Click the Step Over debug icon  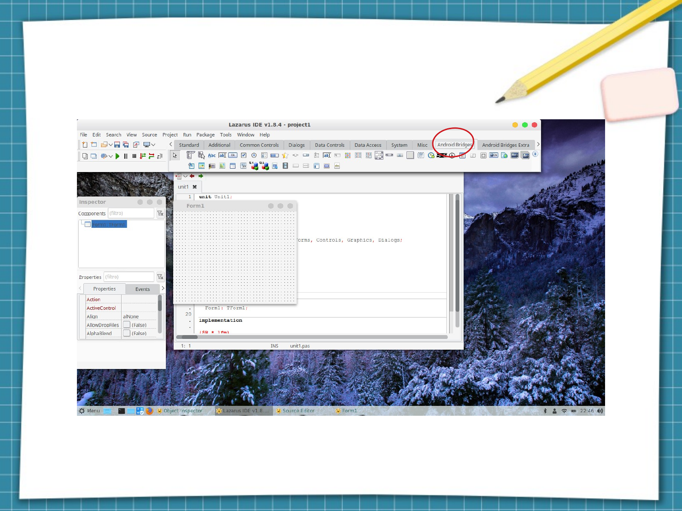tap(151, 156)
